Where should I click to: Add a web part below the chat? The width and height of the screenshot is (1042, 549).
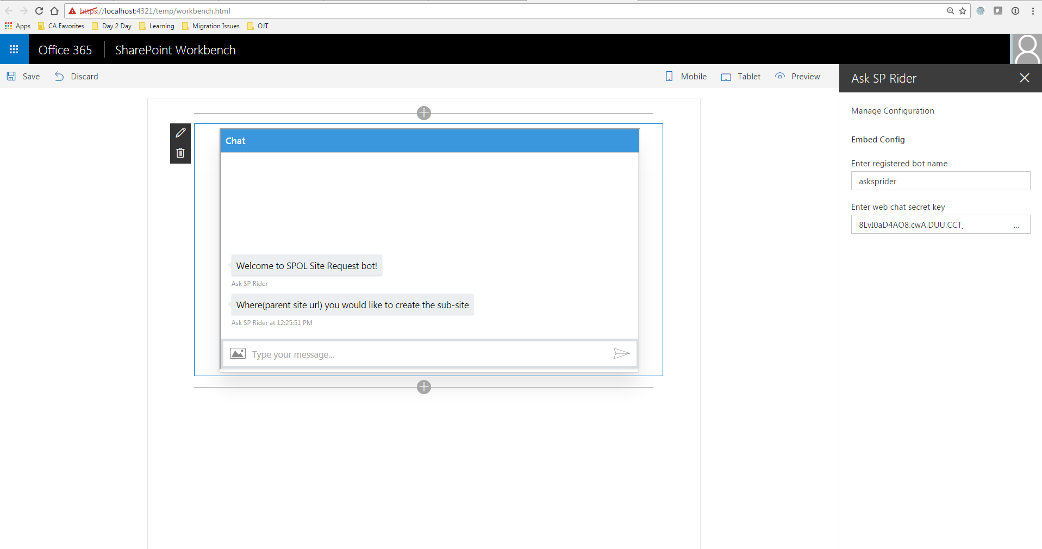point(424,387)
